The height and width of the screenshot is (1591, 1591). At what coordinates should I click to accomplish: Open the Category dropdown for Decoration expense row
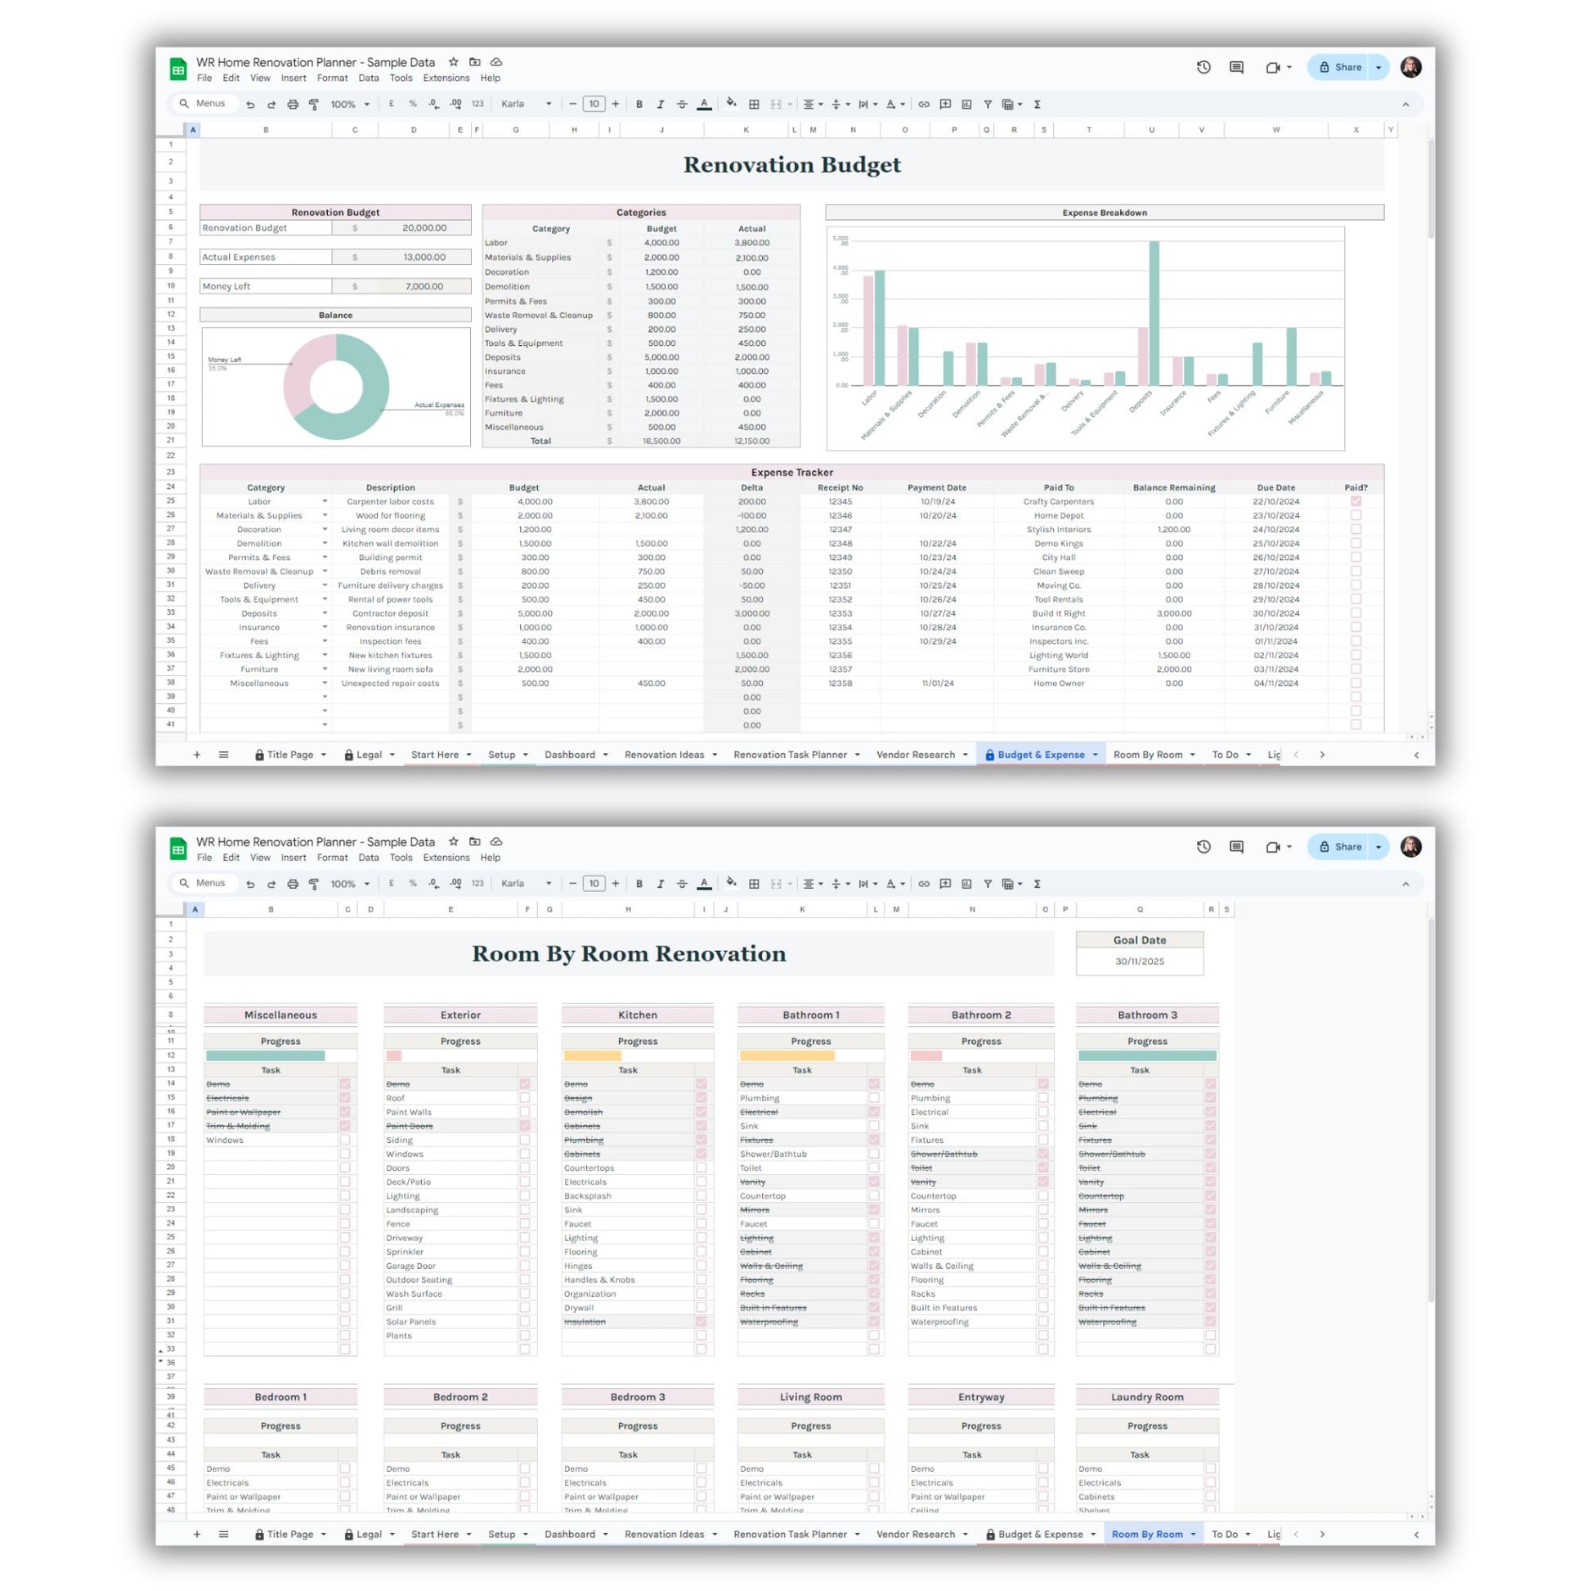pos(325,530)
